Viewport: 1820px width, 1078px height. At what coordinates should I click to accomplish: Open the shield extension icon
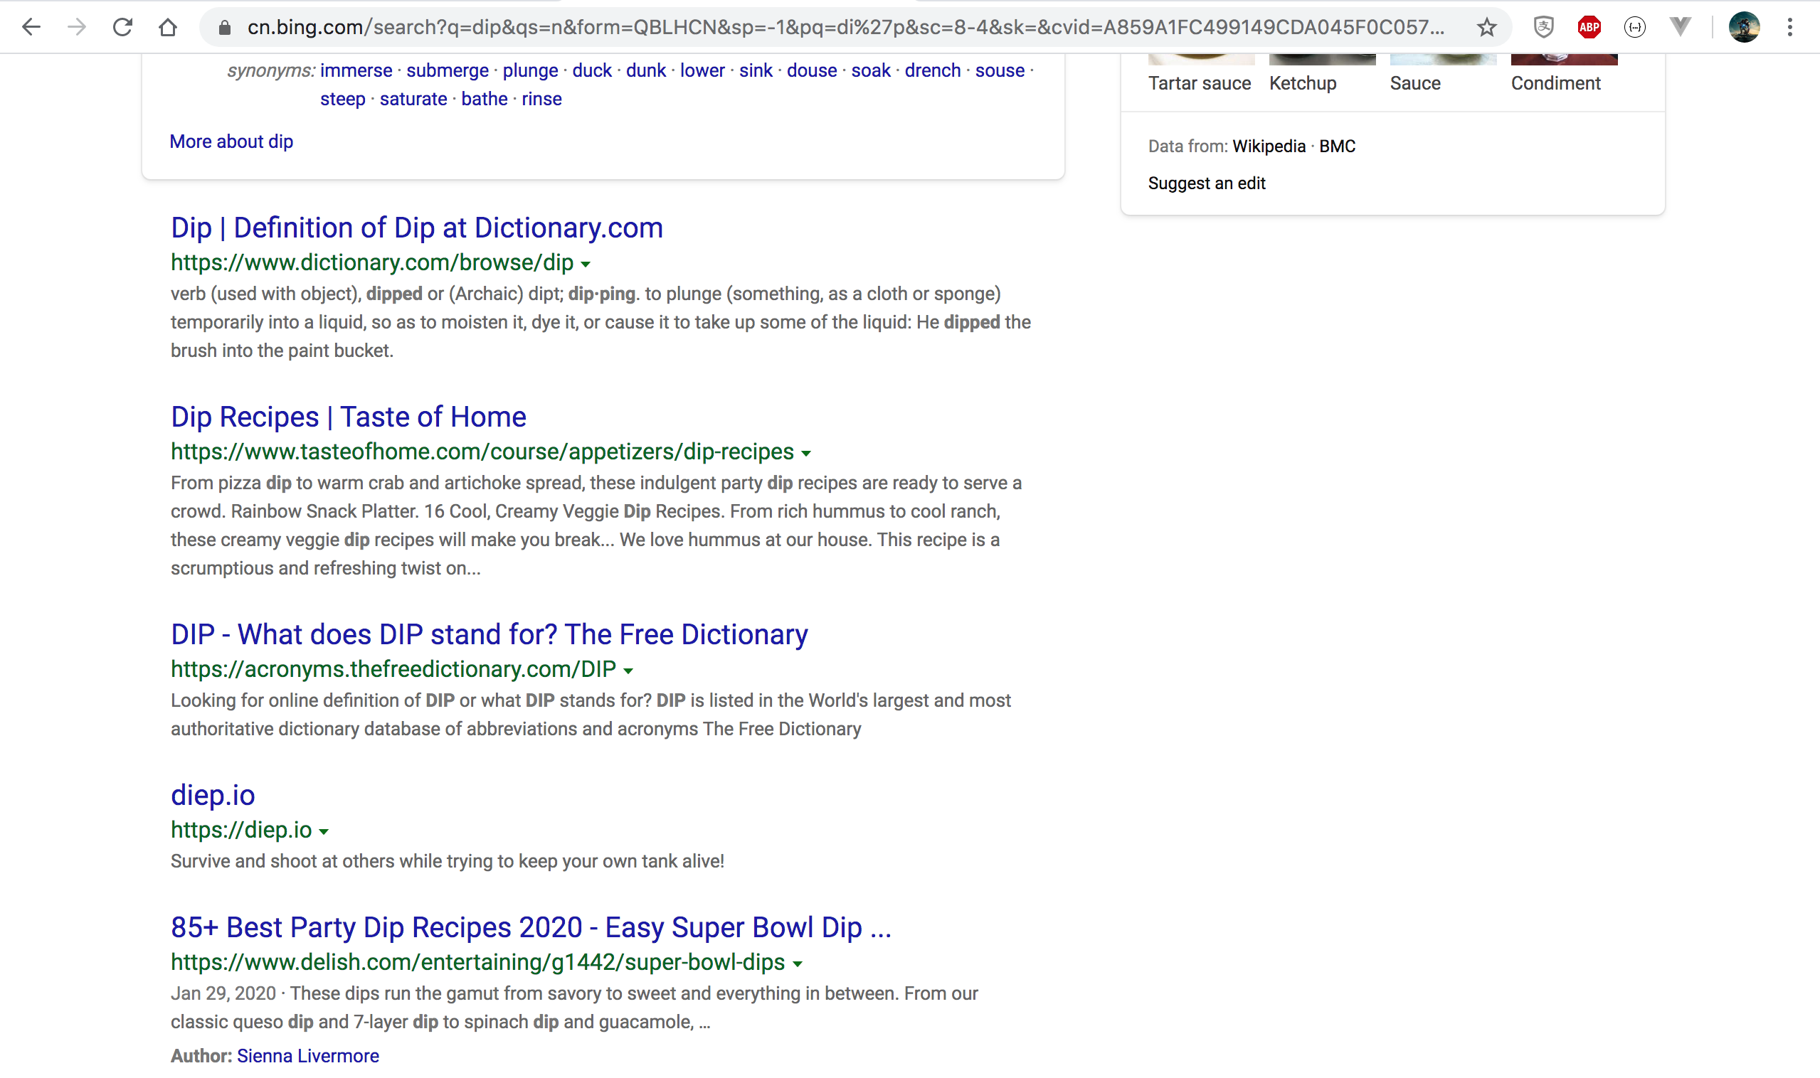[x=1543, y=28]
